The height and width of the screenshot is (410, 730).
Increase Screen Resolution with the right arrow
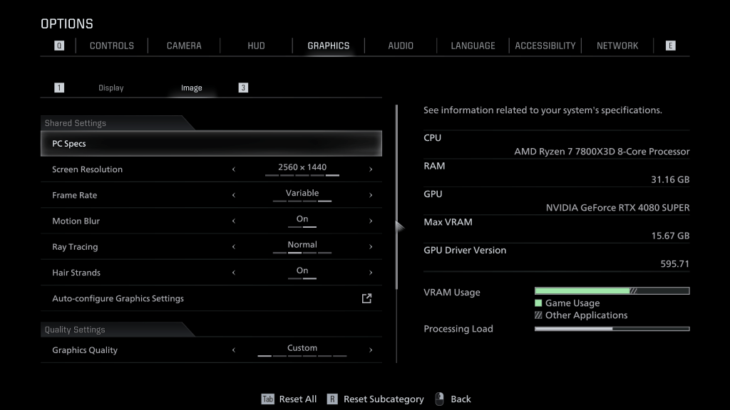371,169
